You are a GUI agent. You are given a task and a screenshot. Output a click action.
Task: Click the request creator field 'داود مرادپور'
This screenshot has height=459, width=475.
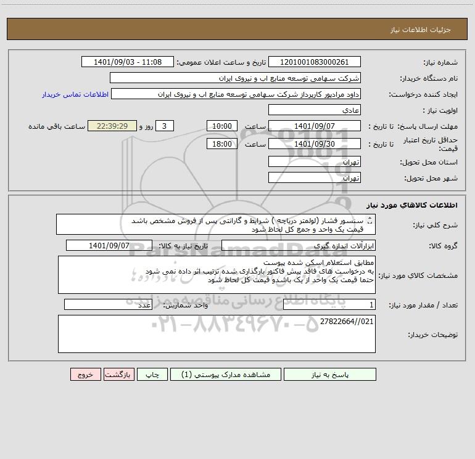[x=236, y=94]
